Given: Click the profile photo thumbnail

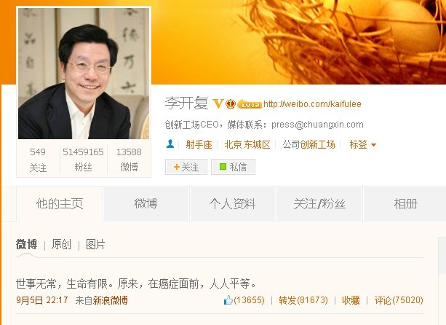Looking at the screenshot, I should tap(84, 73).
